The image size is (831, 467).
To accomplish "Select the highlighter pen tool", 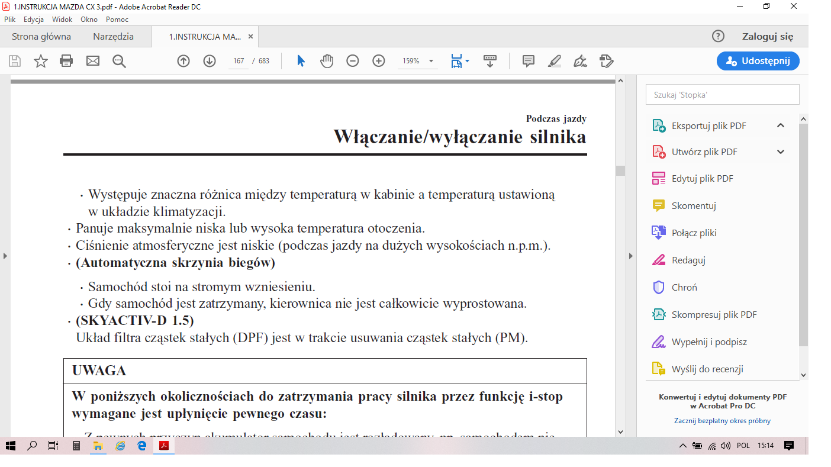I will click(555, 61).
